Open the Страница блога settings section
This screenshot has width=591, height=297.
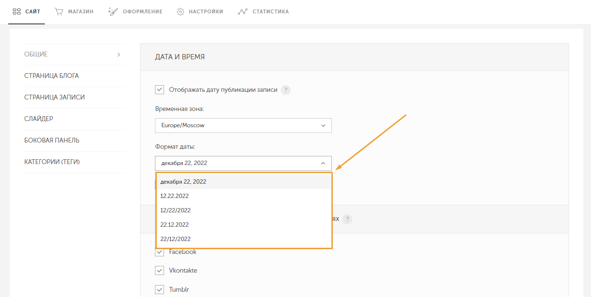click(x=52, y=76)
